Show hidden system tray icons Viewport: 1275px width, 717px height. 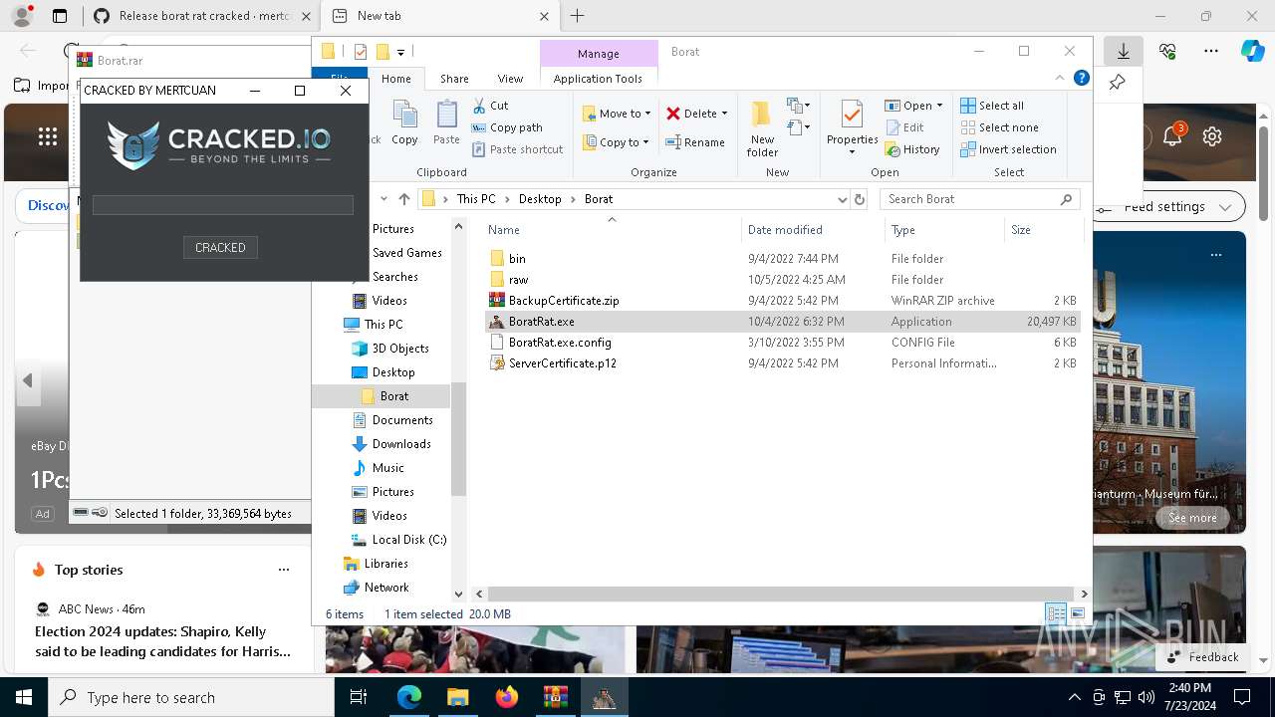click(1074, 697)
